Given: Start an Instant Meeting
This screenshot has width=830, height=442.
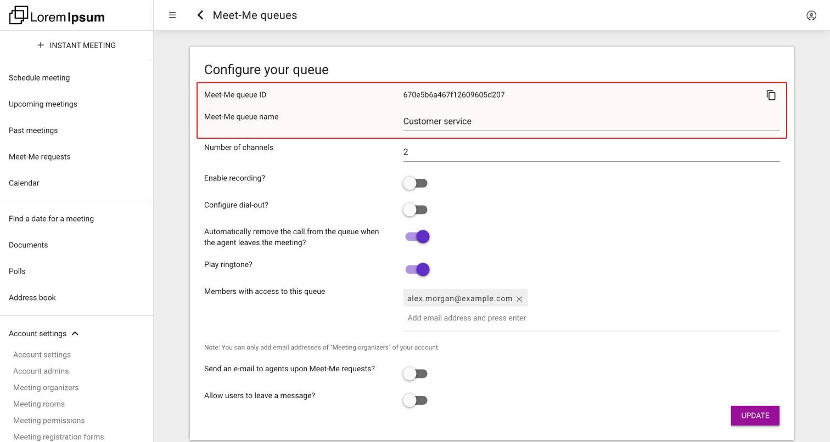Looking at the screenshot, I should pos(76,45).
